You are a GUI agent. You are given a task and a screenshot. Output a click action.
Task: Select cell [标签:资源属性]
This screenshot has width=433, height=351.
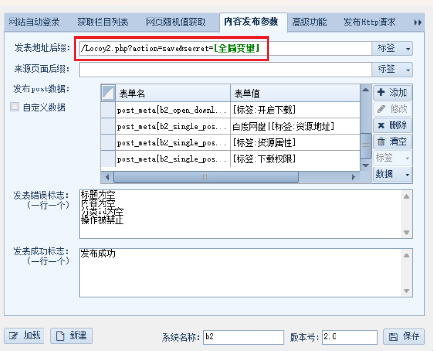(x=295, y=143)
